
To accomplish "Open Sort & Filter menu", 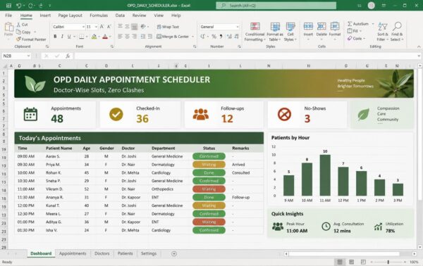I will (x=383, y=32).
